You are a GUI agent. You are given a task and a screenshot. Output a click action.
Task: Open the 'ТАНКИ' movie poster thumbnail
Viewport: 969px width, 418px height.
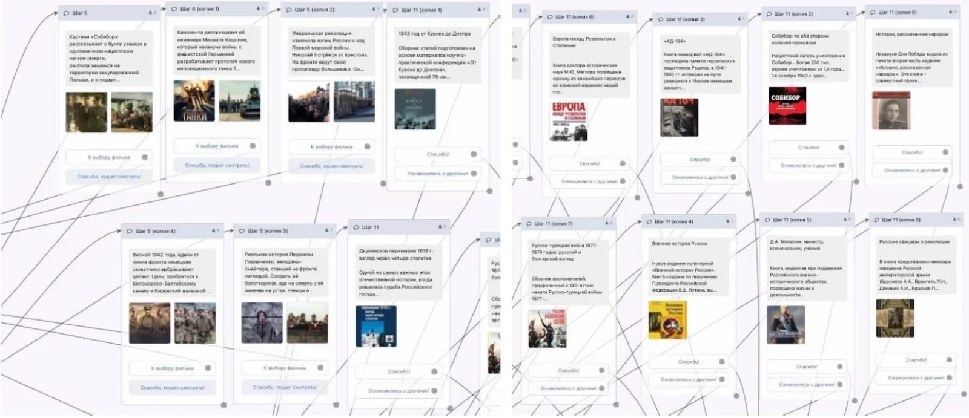click(194, 101)
